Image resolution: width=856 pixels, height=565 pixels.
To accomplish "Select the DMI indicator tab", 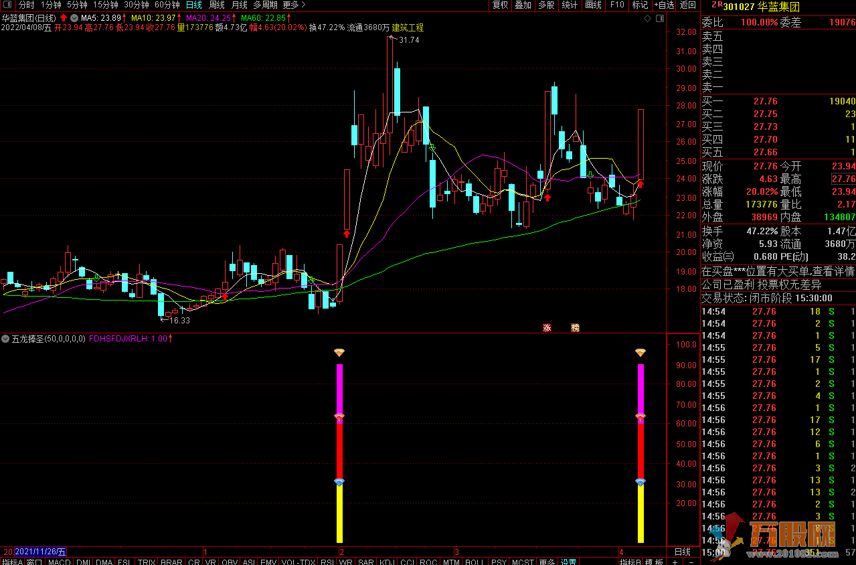I will coord(84,562).
